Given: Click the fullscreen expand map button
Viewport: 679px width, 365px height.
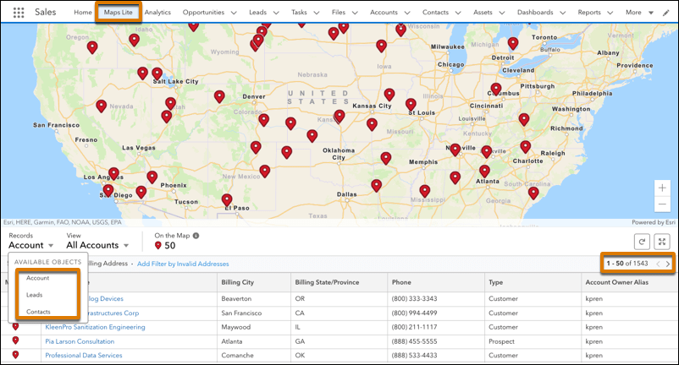Looking at the screenshot, I should (x=662, y=242).
